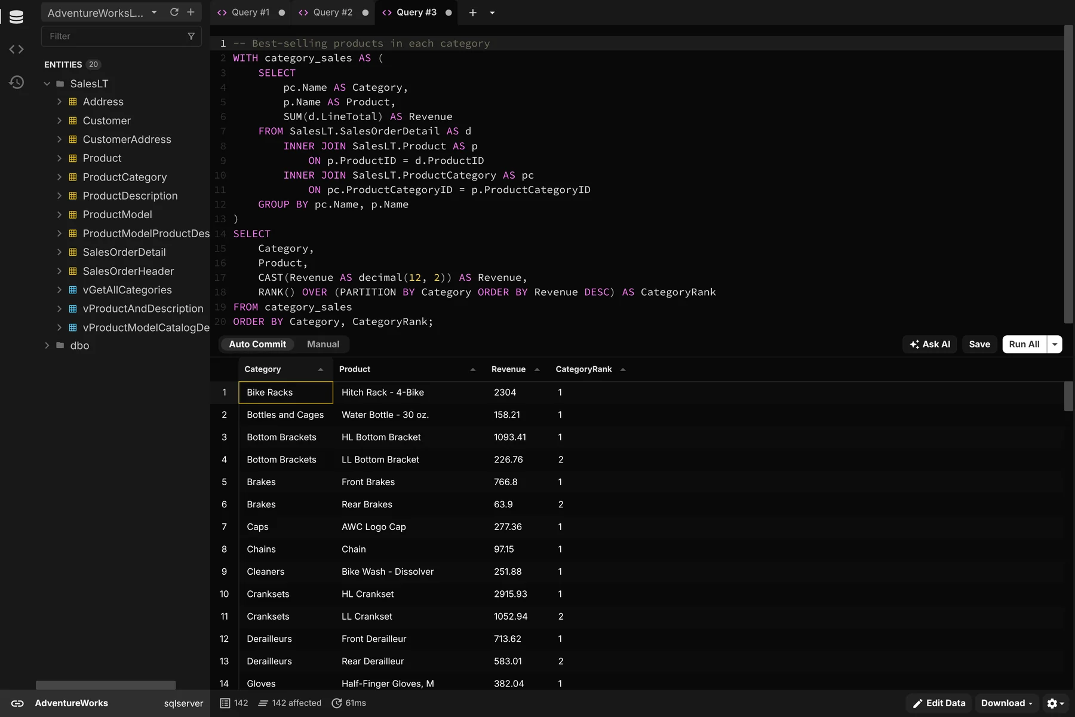Open the Download dropdown menu
This screenshot has width=1075, height=717.
(1007, 703)
